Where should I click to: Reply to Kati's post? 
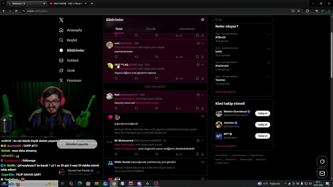tap(116, 108)
